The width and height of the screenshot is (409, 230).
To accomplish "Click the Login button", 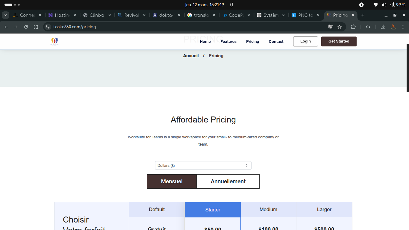I will pyautogui.click(x=305, y=41).
